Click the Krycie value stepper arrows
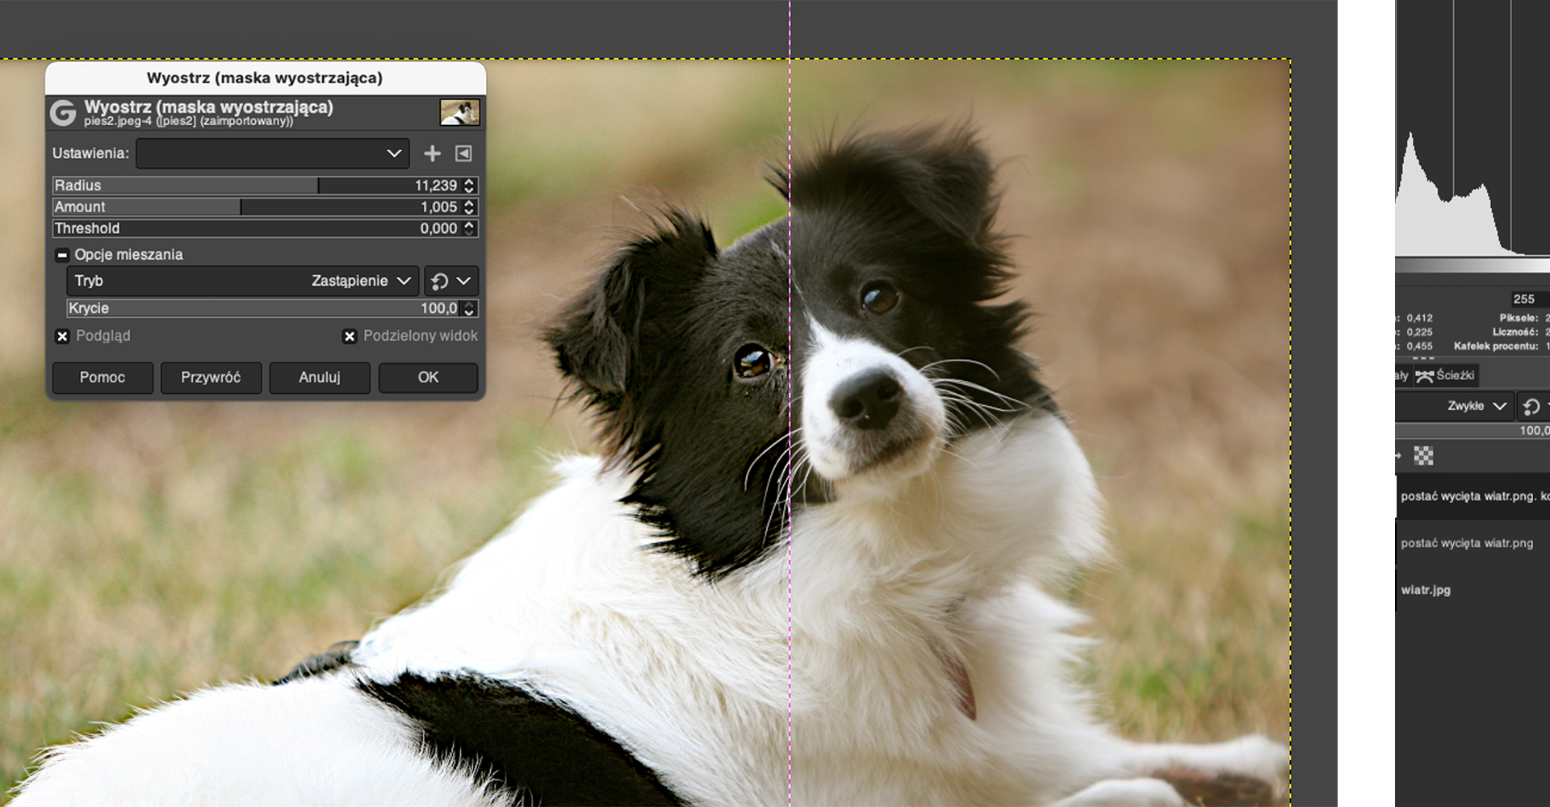1550x807 pixels. point(469,308)
